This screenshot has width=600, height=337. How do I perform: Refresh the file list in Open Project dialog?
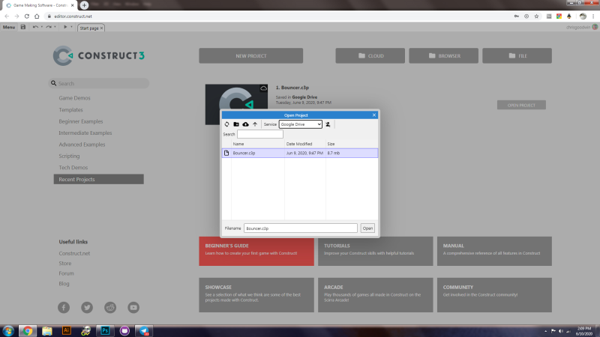(227, 124)
